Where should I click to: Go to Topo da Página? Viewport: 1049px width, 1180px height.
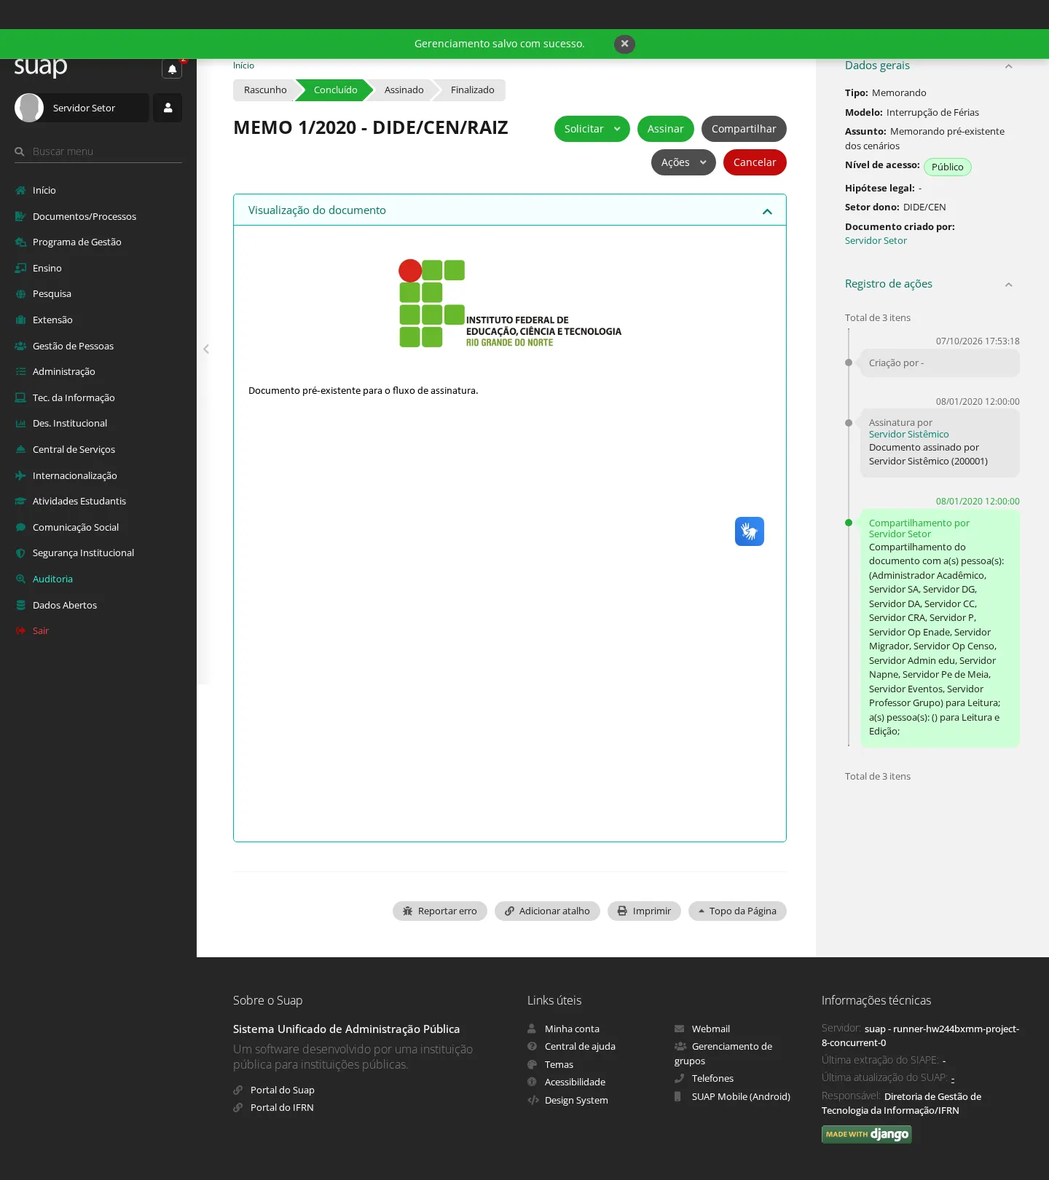click(x=737, y=911)
